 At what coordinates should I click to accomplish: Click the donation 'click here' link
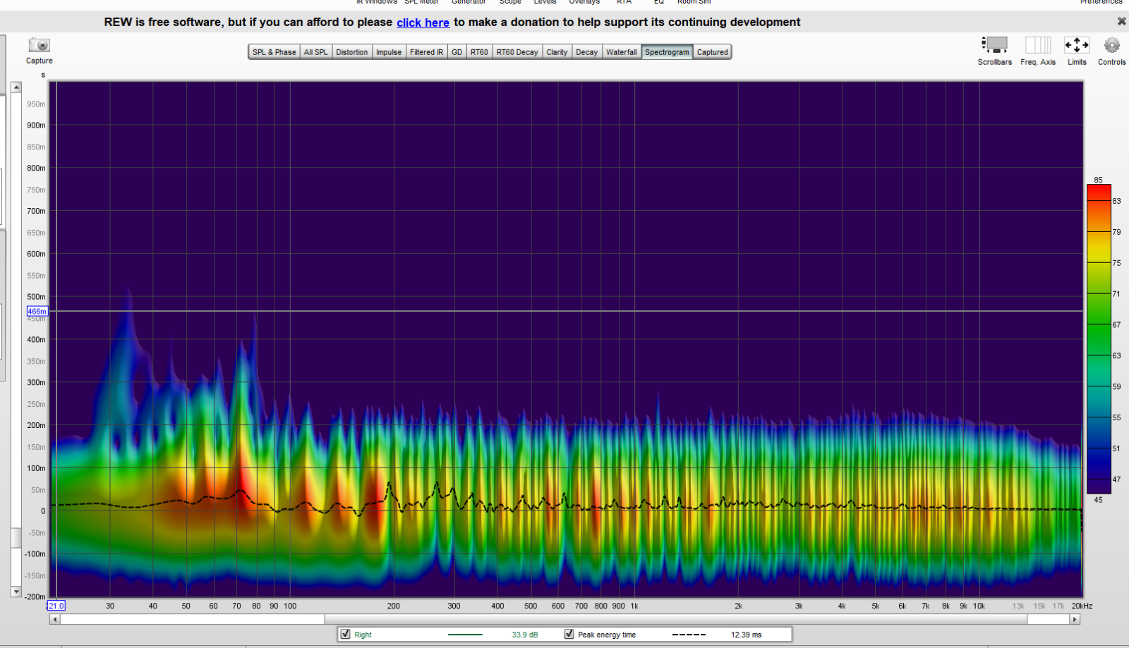[x=423, y=23]
